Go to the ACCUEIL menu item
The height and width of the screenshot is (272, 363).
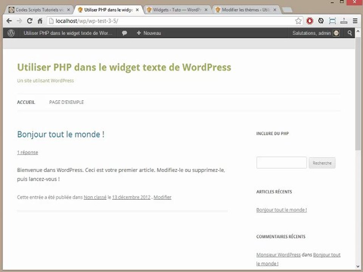pyautogui.click(x=26, y=102)
